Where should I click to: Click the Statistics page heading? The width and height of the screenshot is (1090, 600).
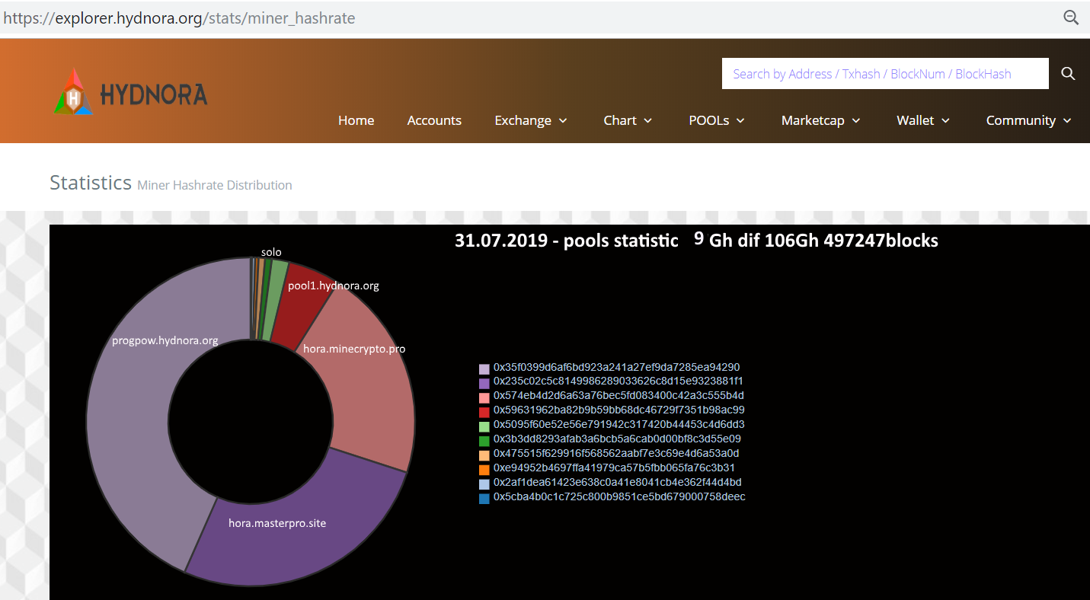click(x=91, y=183)
